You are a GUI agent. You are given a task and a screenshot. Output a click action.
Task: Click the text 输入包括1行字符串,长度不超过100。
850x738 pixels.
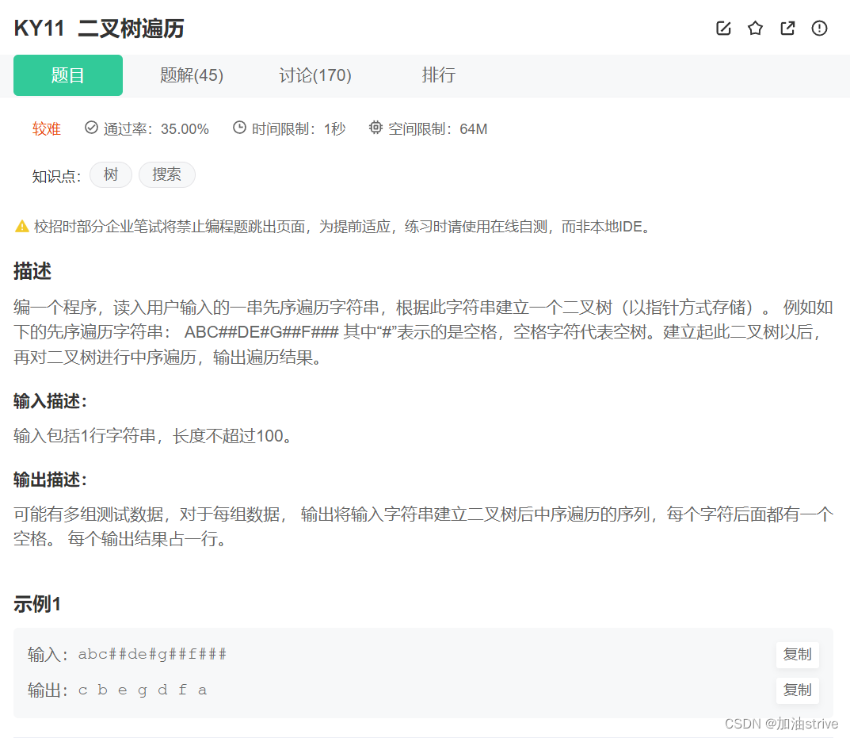pos(154,436)
